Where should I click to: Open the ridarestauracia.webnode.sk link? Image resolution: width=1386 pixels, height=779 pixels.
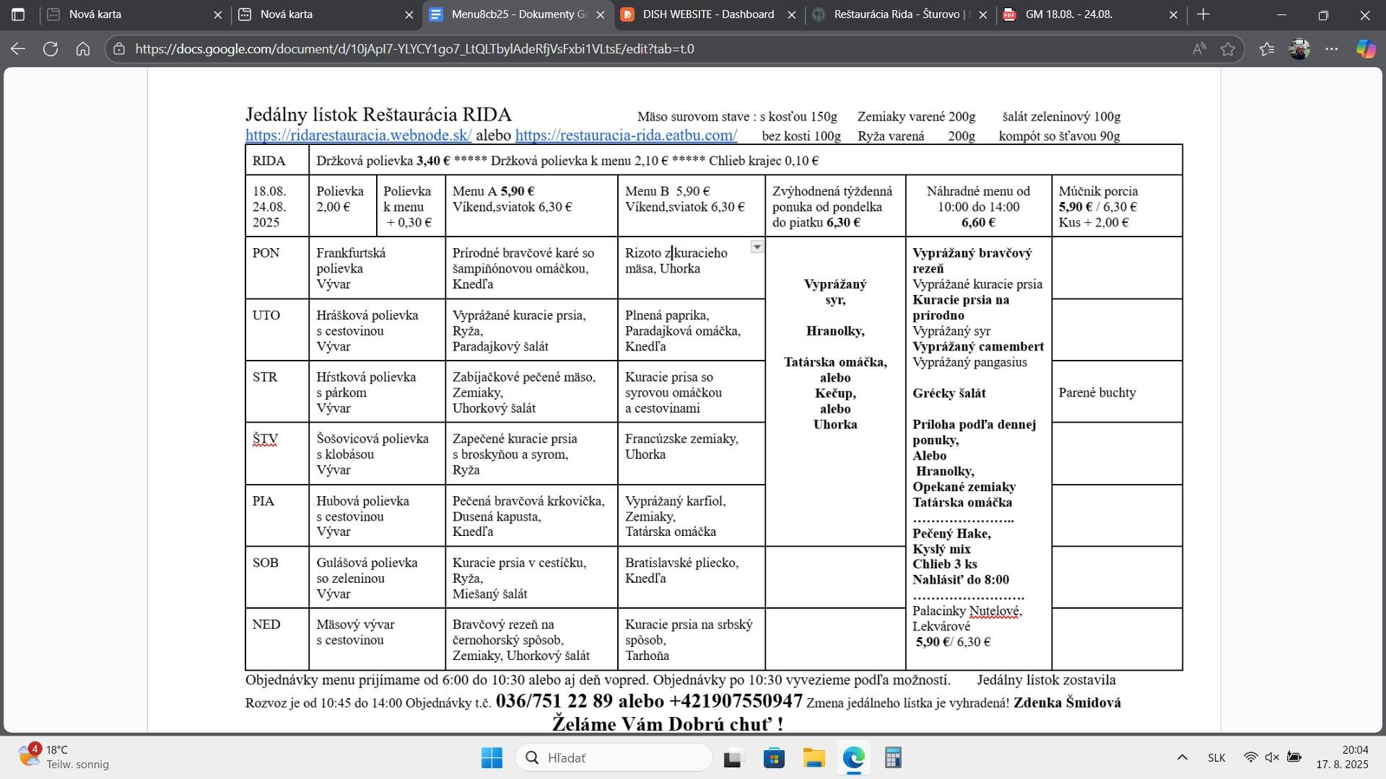tap(359, 136)
